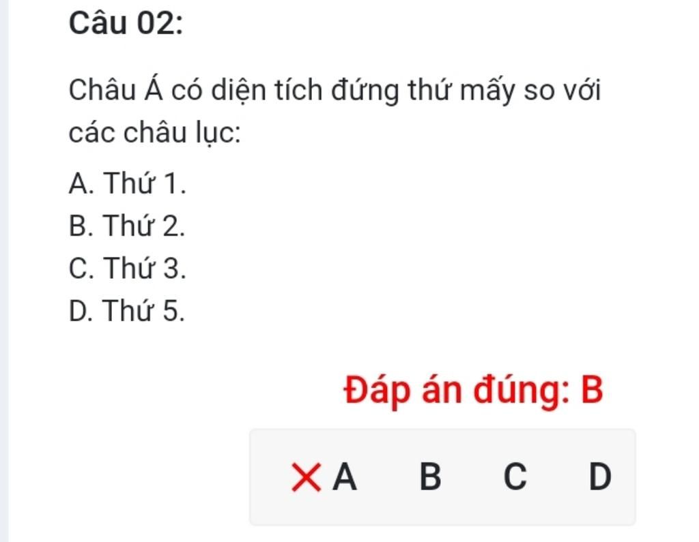The height and width of the screenshot is (542, 699).
Task: Click the red X wrong-answer mark
Action: point(306,477)
